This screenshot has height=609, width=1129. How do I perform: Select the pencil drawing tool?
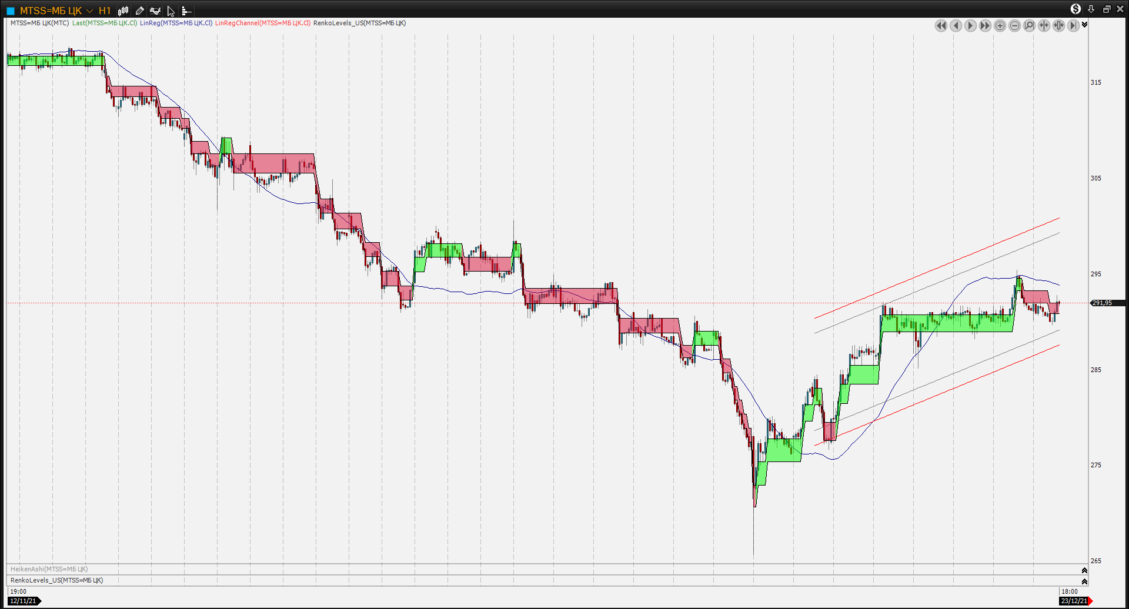coord(139,11)
